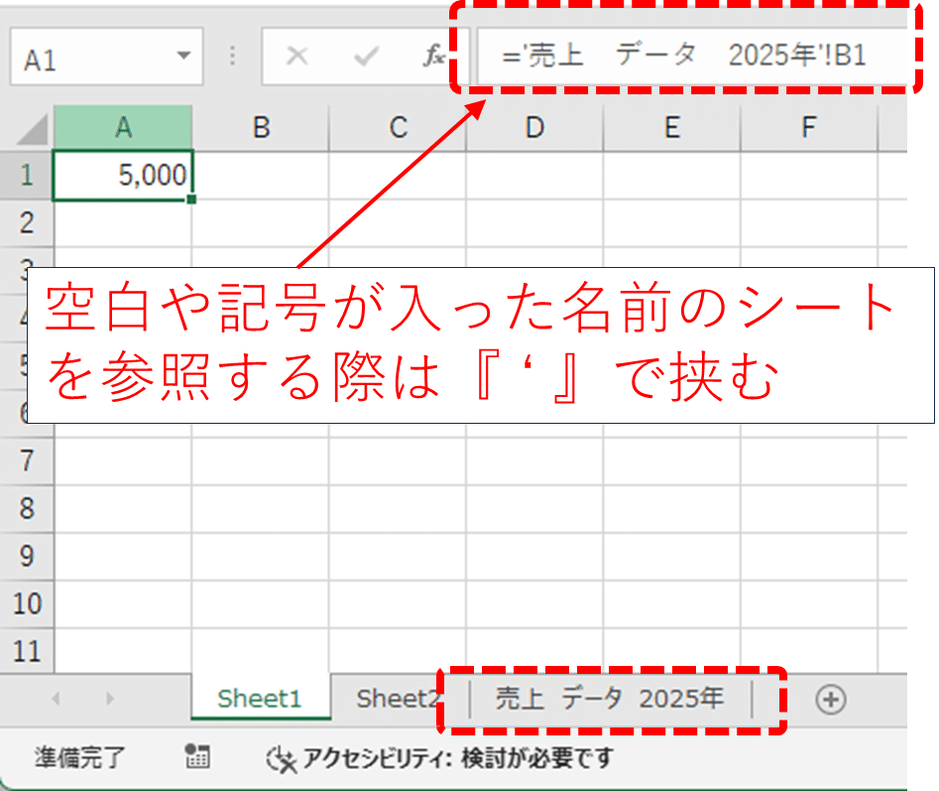Click the macro recording icon in status bar
939x791 pixels.
point(197,758)
